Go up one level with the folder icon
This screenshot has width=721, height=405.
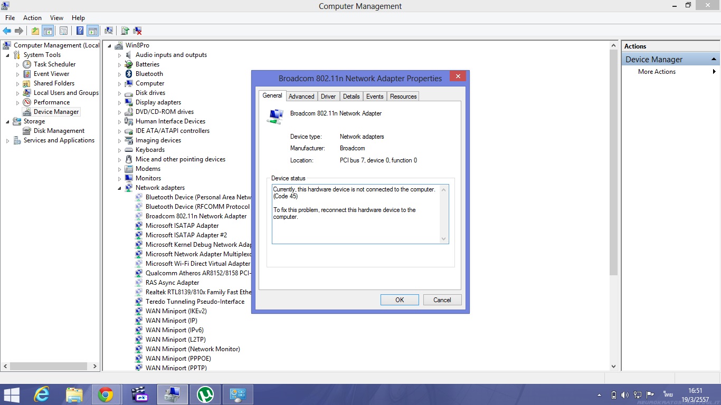[35, 31]
